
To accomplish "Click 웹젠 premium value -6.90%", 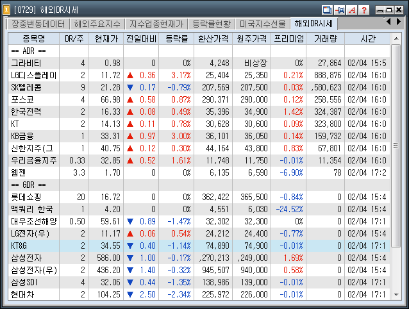I will (291, 173).
